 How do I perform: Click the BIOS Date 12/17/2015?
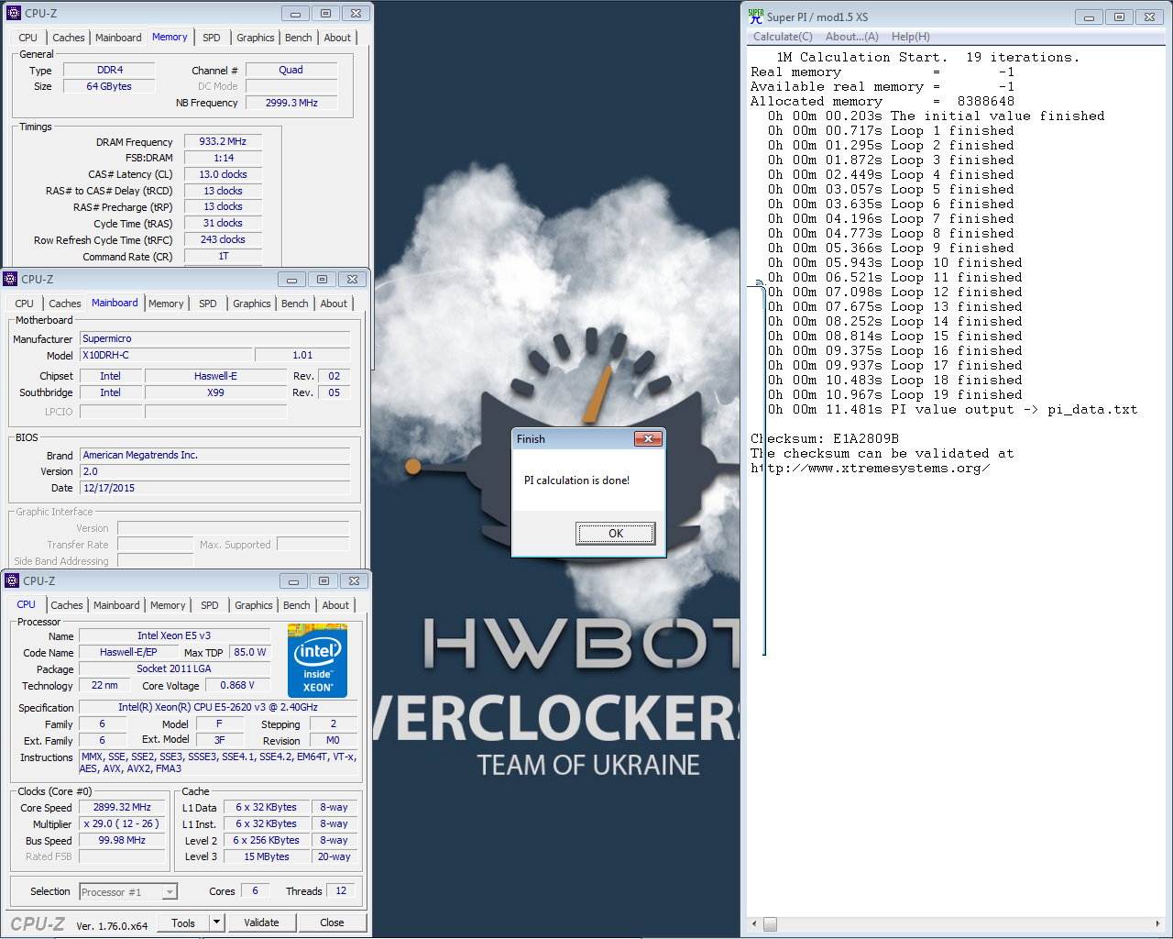[x=215, y=488]
